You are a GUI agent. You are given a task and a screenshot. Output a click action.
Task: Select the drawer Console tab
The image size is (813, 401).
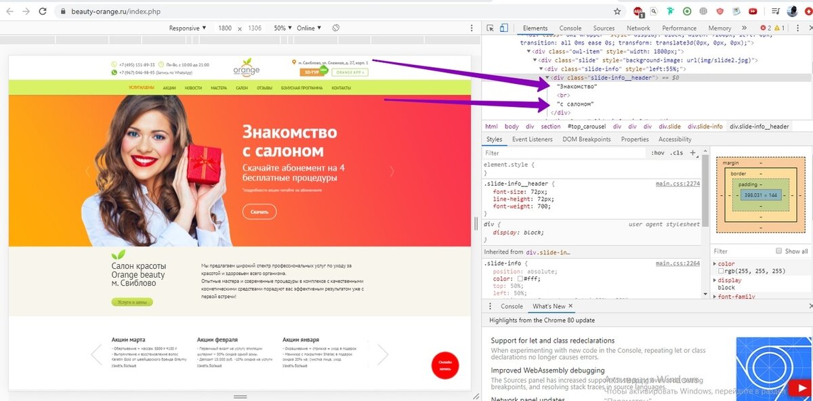tap(512, 306)
